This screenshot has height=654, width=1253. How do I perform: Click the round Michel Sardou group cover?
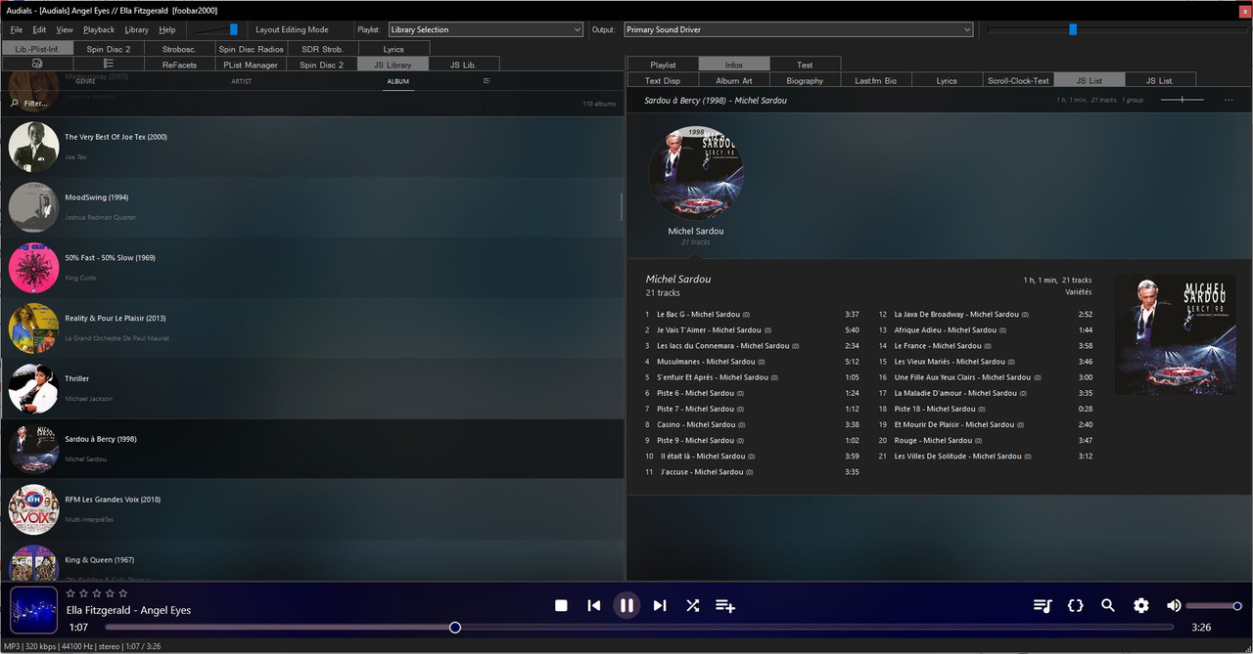click(696, 172)
